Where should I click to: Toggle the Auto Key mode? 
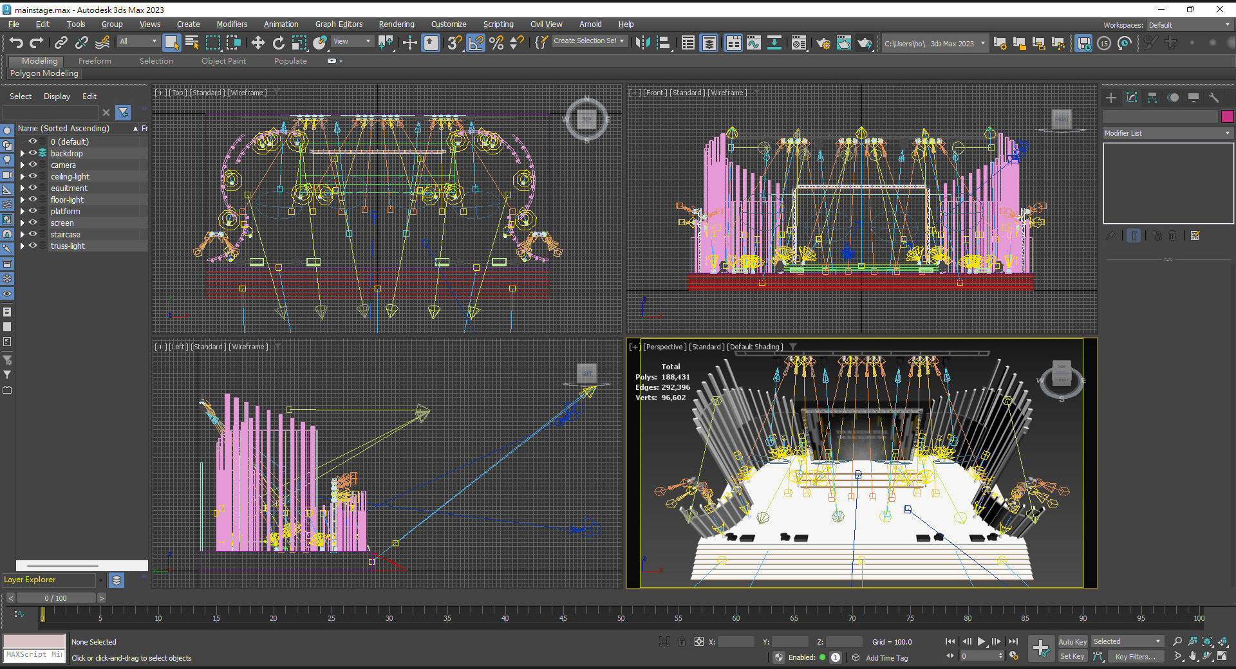pyautogui.click(x=1072, y=641)
